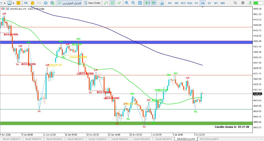The image size is (264, 141).
Task: Click the 'Candle closes in' timer text
Action: [232, 127]
